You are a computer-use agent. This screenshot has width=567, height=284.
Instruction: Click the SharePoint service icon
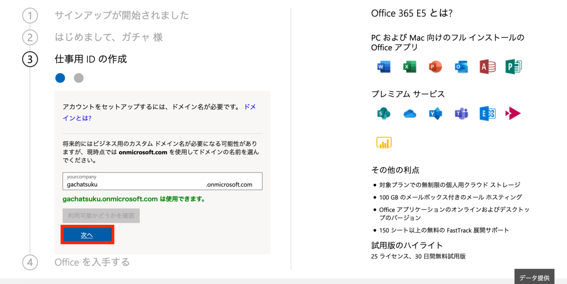(384, 113)
